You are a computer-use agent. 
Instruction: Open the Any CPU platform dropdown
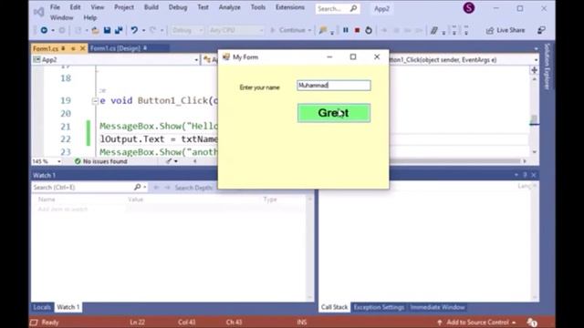tap(235, 30)
